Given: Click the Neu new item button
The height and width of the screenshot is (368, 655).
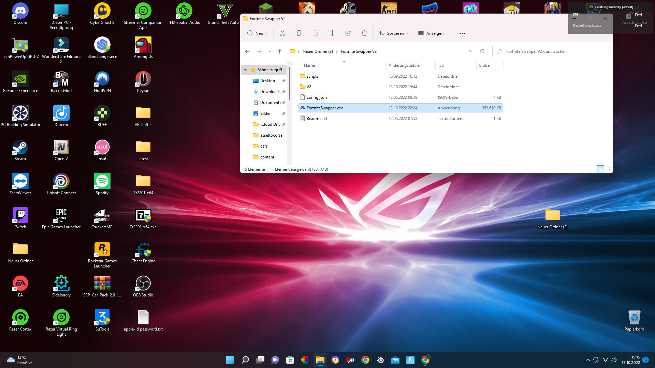Looking at the screenshot, I should coord(257,33).
